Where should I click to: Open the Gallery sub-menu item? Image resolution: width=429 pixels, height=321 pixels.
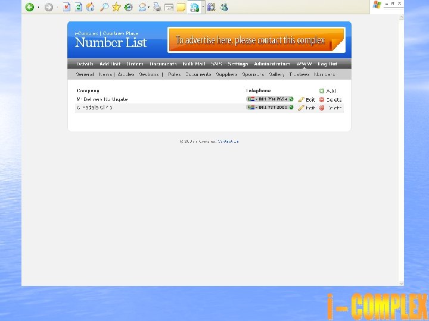click(x=276, y=74)
